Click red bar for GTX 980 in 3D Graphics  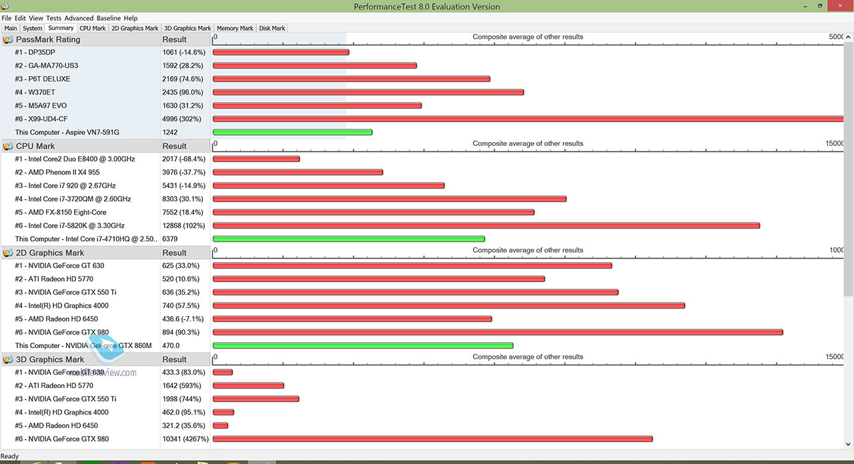[x=432, y=439]
